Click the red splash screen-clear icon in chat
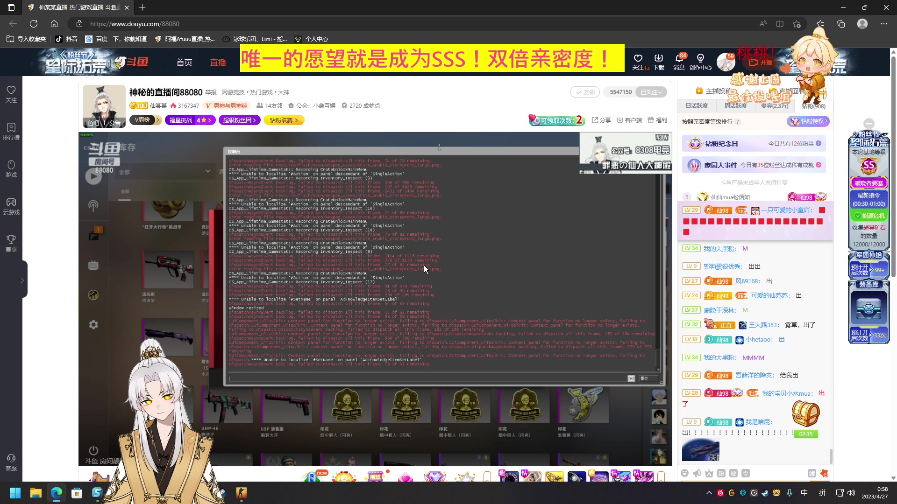Screen dimensions: 897x504 click(x=824, y=473)
